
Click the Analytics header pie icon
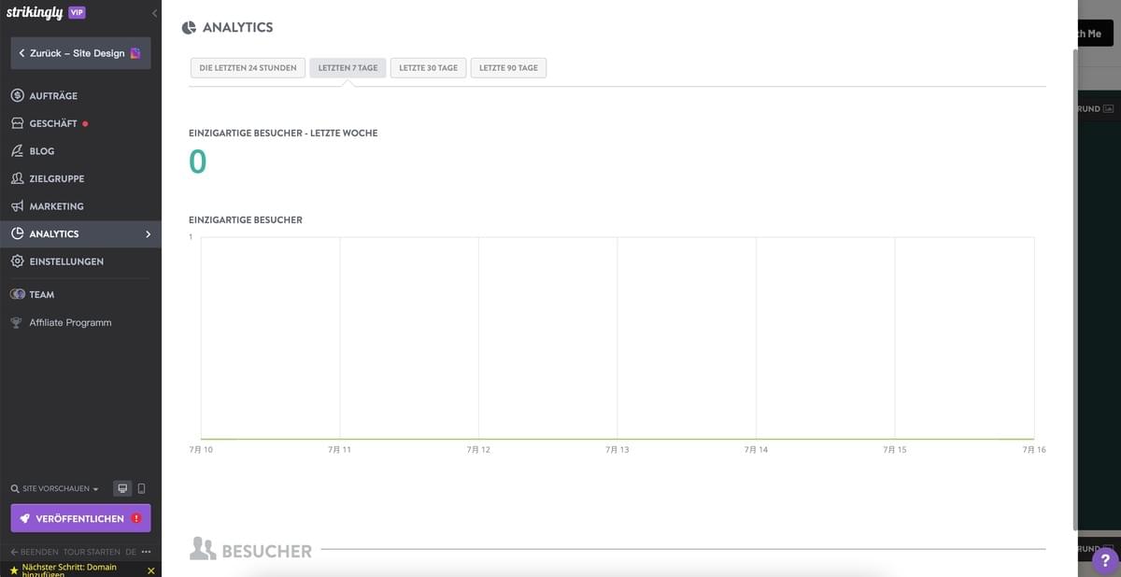click(189, 28)
